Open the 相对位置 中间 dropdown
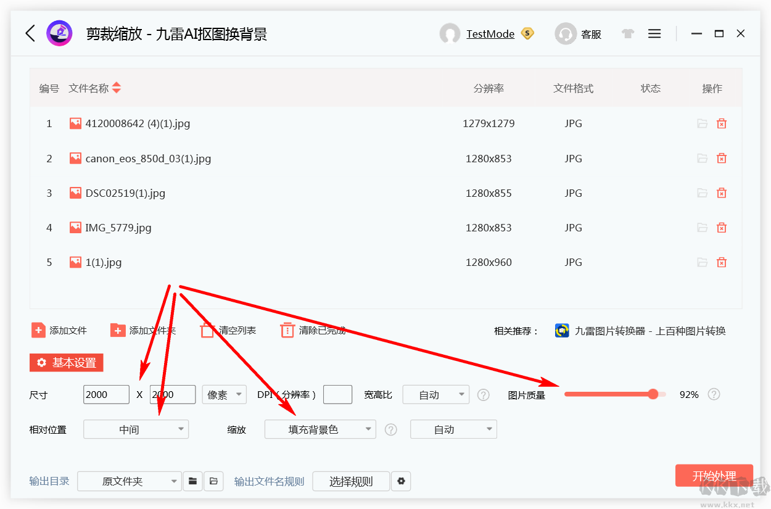Image resolution: width=771 pixels, height=509 pixels. (x=136, y=429)
